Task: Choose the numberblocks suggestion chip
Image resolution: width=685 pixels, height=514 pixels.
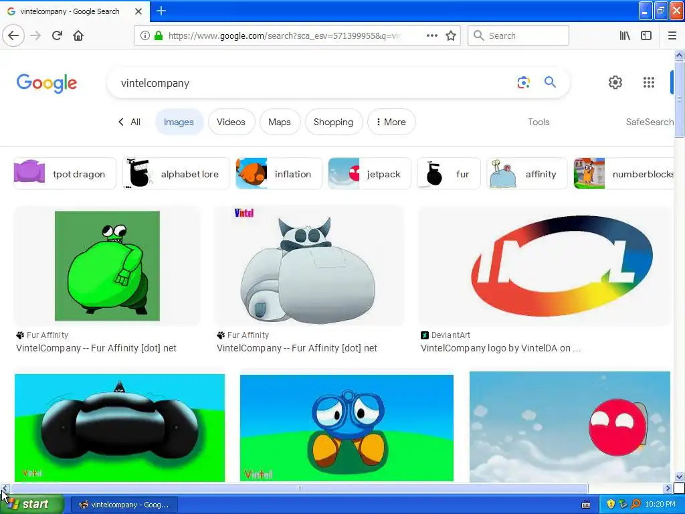Action: (624, 173)
